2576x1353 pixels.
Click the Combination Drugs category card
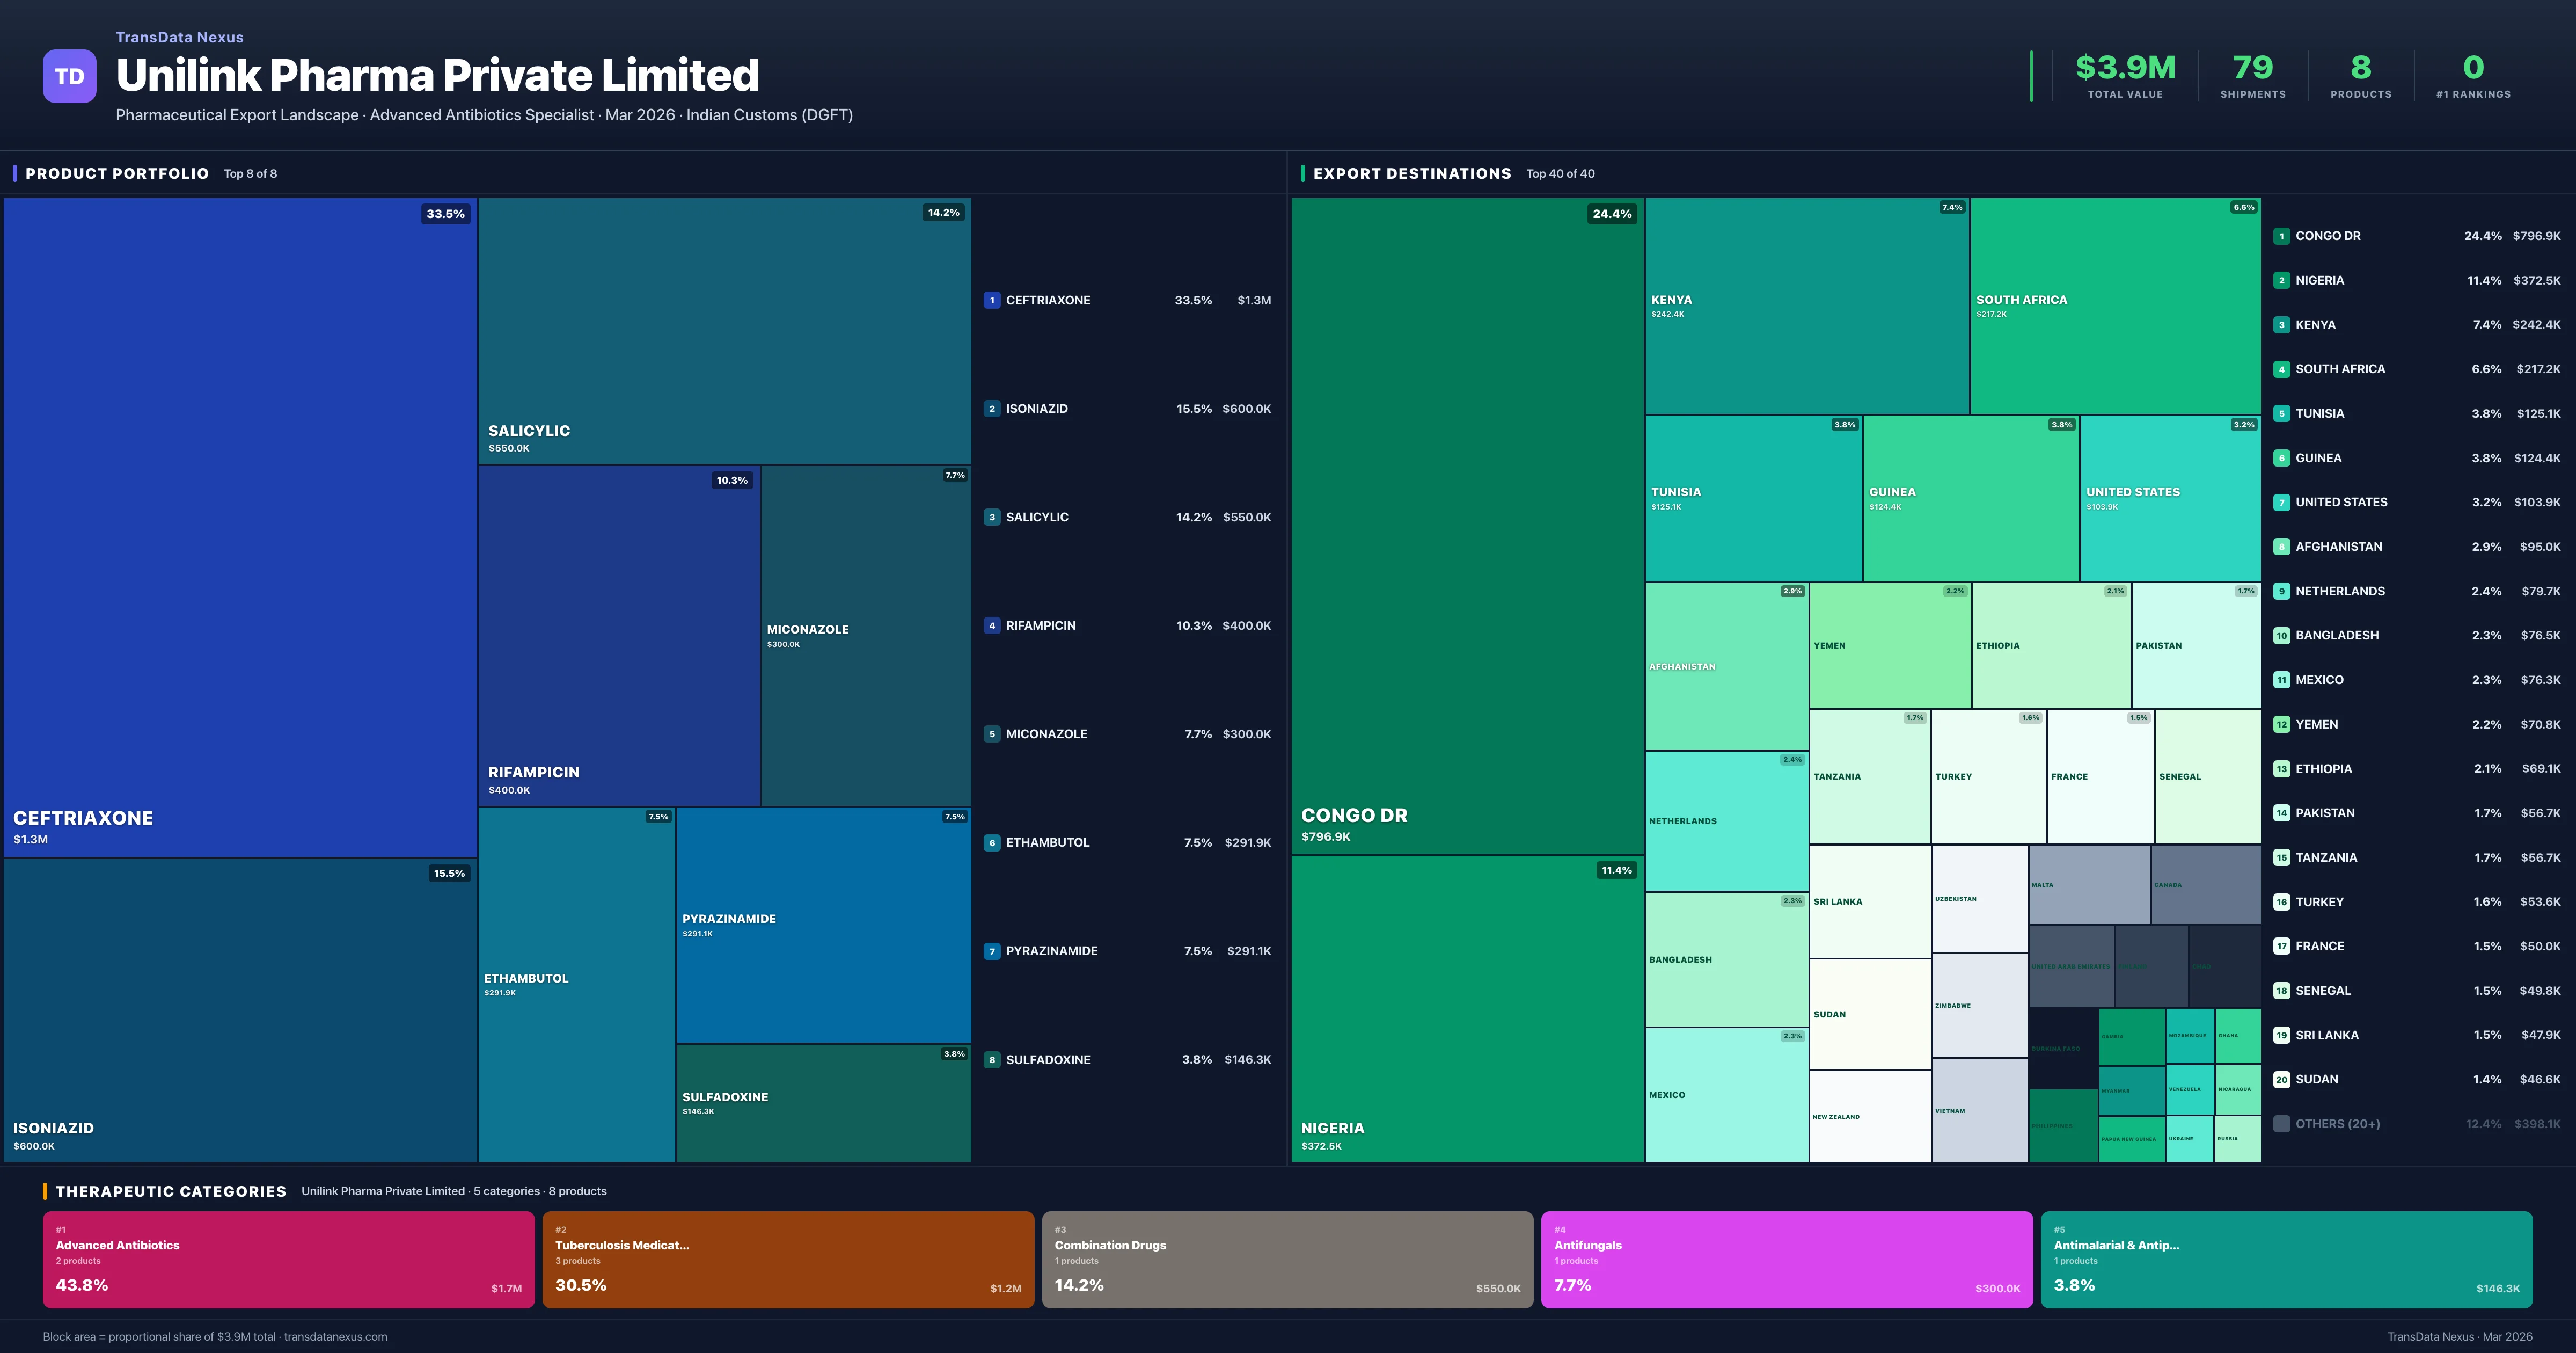[1287, 1260]
